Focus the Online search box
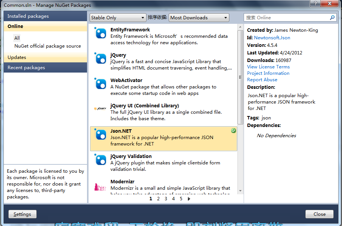The width and height of the screenshot is (342, 226). tap(287, 18)
